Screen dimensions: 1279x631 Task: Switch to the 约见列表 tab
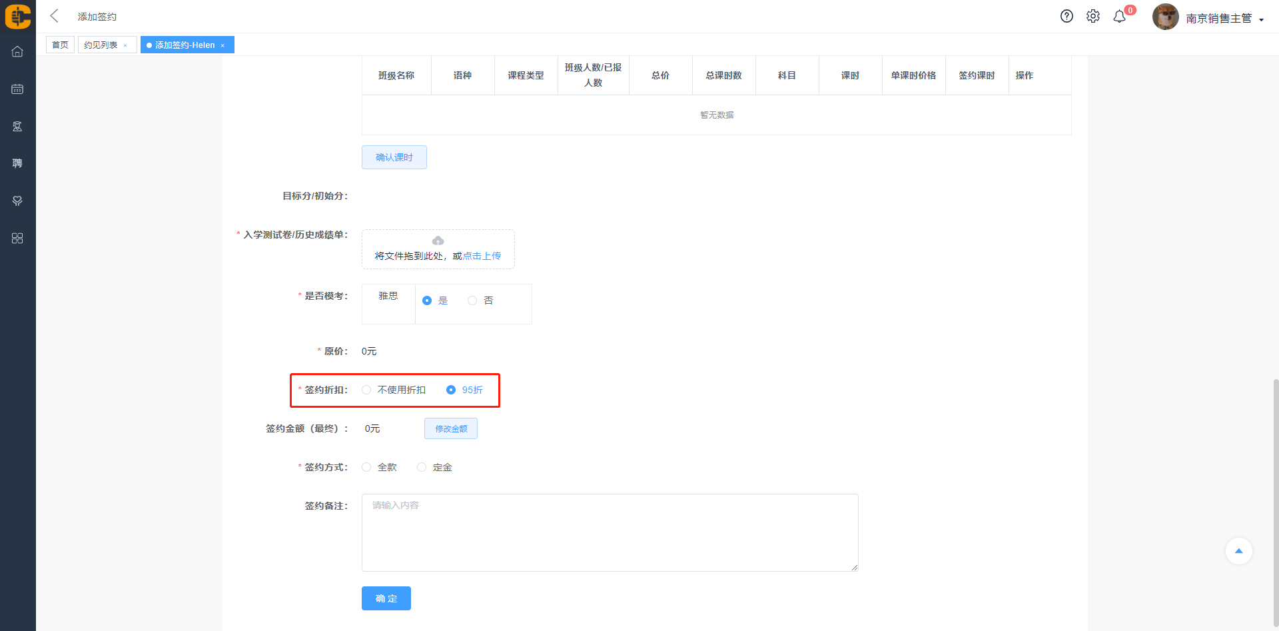pos(101,45)
